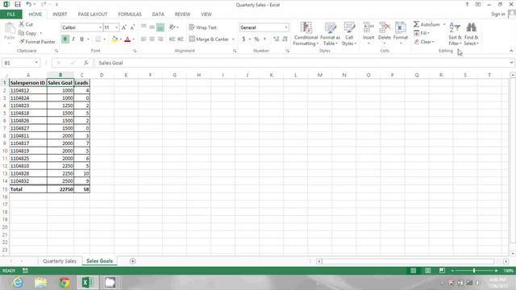Click Increase Indent icon
The width and height of the screenshot is (516, 290).
(181, 39)
